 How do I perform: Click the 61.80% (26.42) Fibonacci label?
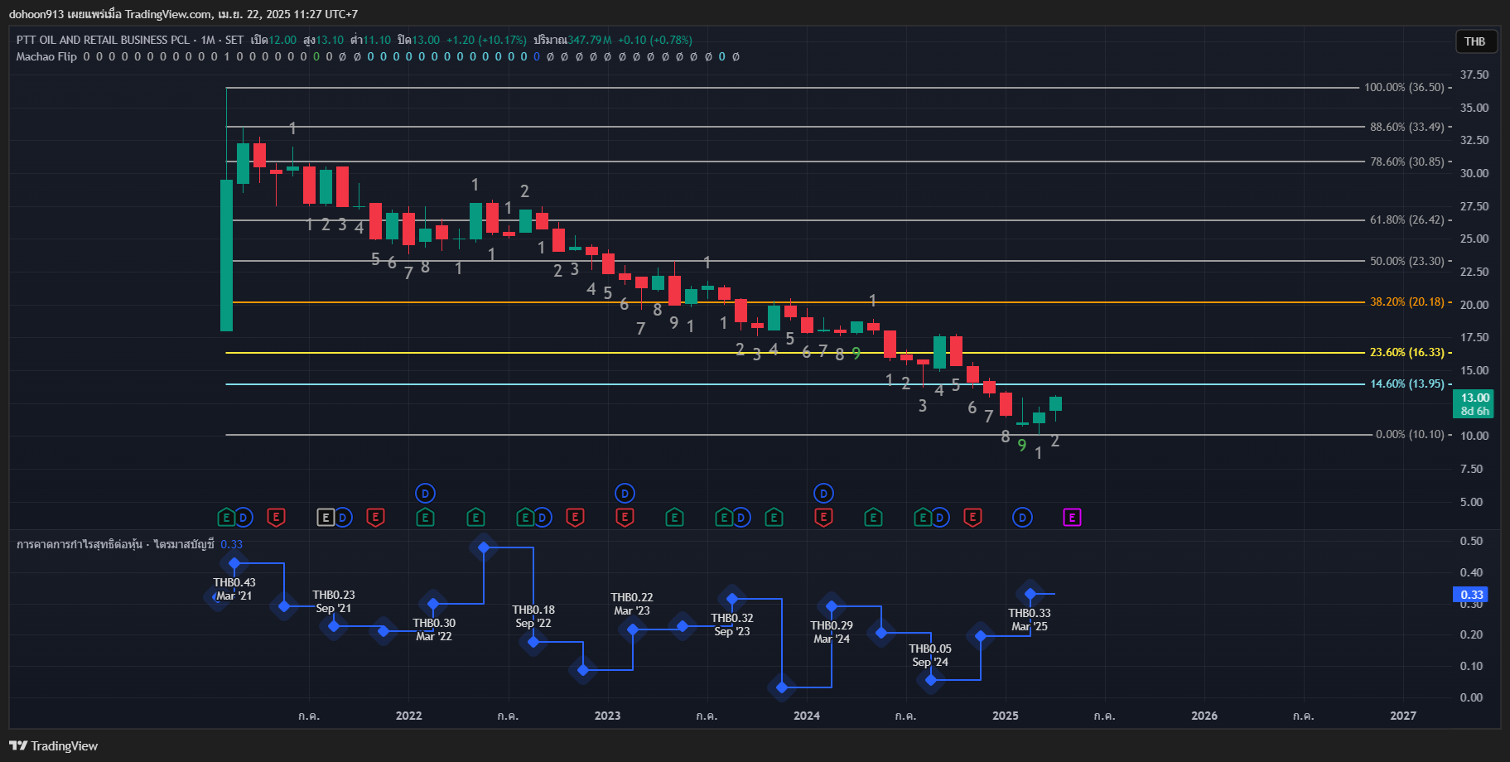coord(1406,219)
